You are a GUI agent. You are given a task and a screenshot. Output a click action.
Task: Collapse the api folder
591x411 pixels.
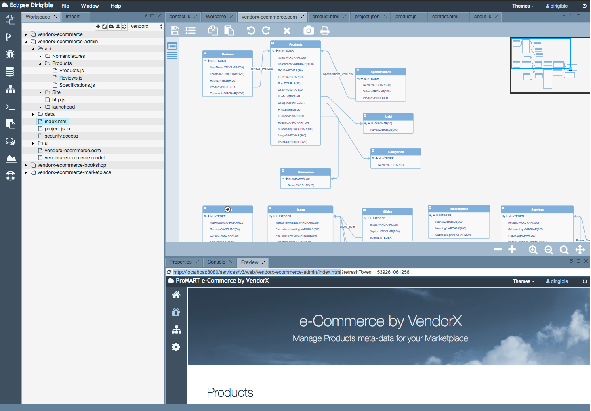coord(33,49)
